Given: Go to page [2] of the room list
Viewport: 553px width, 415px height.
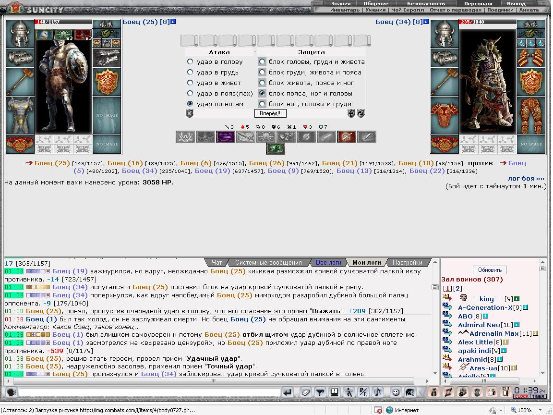Looking at the screenshot, I should 457,288.
